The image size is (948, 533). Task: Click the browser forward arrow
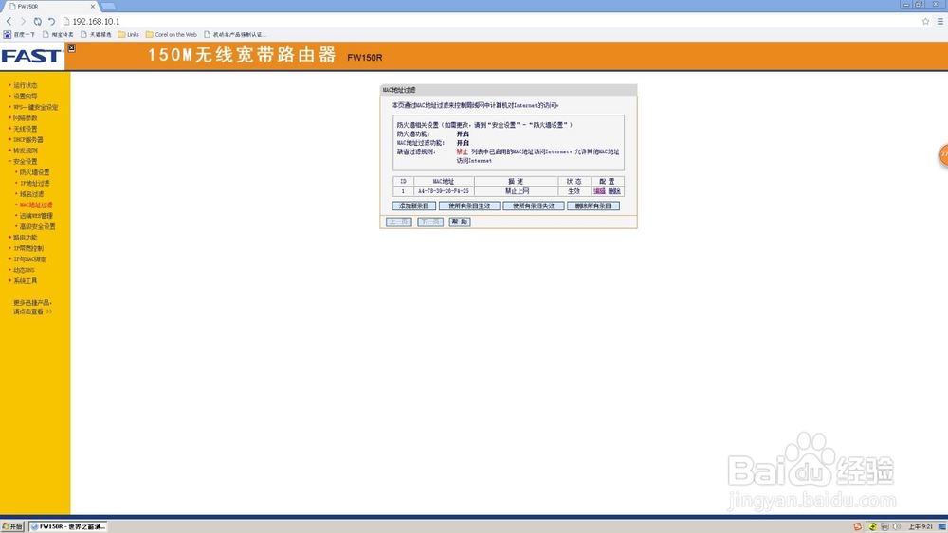23,21
